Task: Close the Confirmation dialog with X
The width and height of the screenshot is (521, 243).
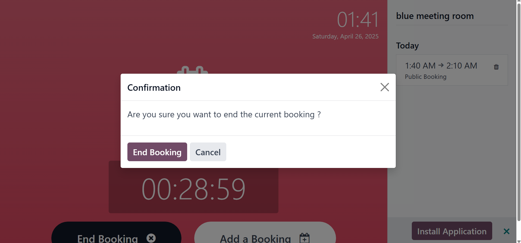Action: click(x=384, y=87)
